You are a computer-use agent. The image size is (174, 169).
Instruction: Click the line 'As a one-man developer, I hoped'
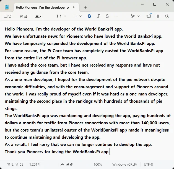85,80
